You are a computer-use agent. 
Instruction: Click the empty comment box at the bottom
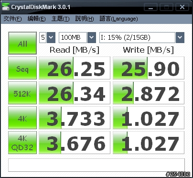96,165
